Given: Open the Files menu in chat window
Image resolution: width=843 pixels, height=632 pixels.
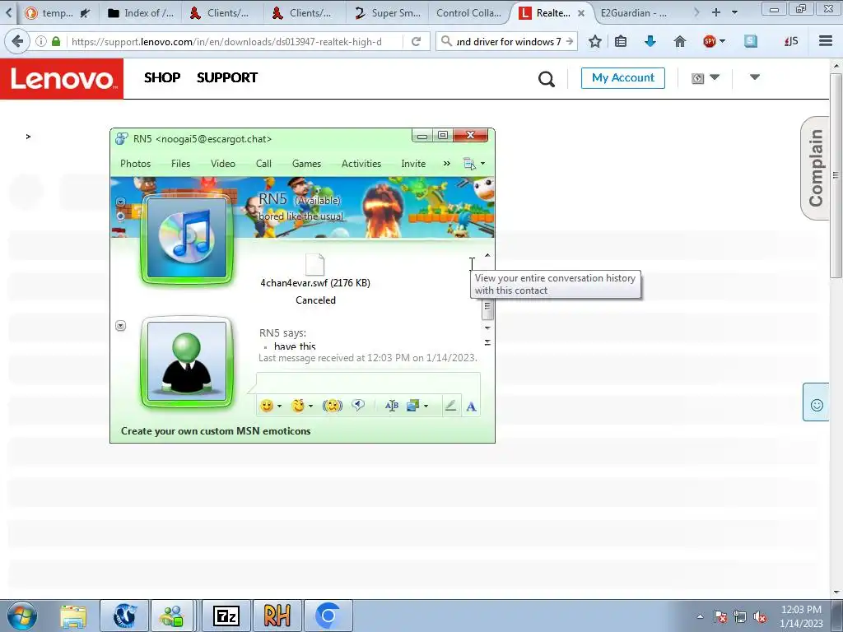Looking at the screenshot, I should tap(180, 164).
